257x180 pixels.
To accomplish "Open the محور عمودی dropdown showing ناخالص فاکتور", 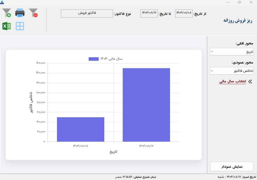I will (x=232, y=71).
